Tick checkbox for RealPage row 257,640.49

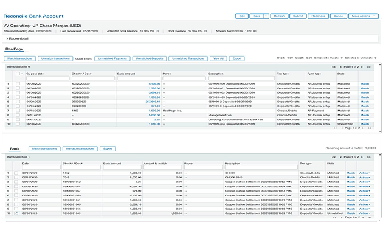18,102
